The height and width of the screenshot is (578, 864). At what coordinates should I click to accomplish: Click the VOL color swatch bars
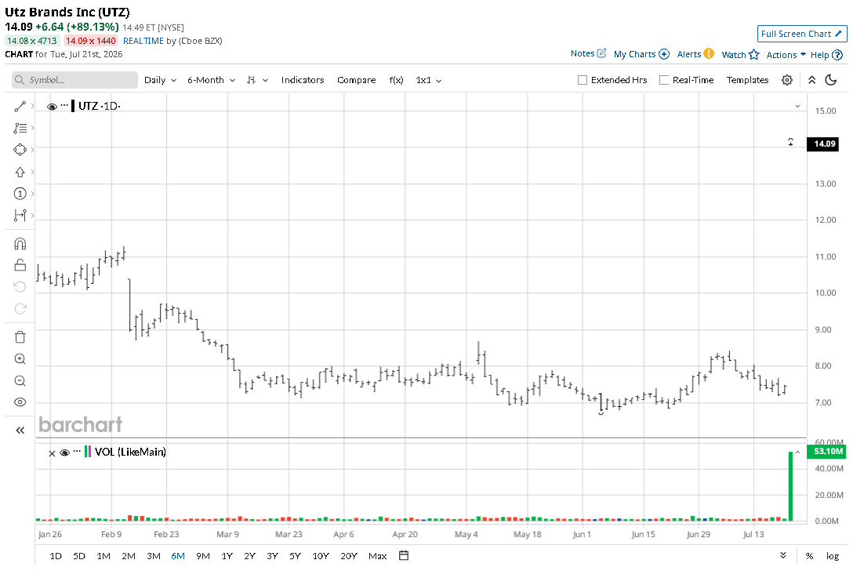tap(88, 452)
